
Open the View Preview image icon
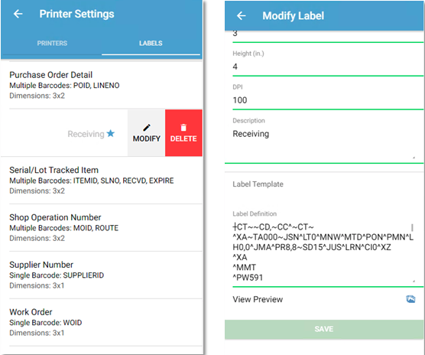pyautogui.click(x=410, y=299)
